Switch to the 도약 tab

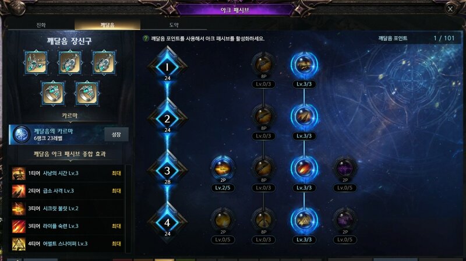pos(174,24)
